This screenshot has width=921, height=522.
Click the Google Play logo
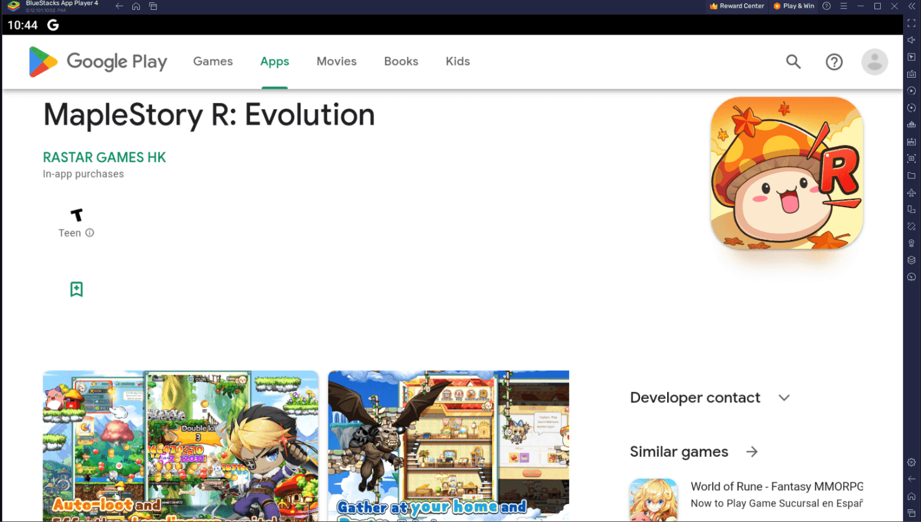(x=98, y=62)
